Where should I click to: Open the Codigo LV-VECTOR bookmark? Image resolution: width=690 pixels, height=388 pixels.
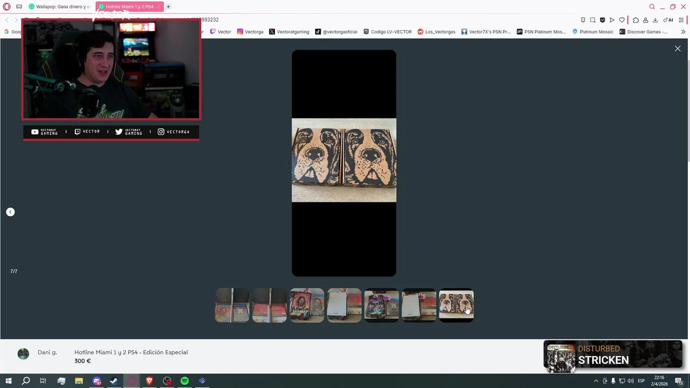(x=387, y=32)
